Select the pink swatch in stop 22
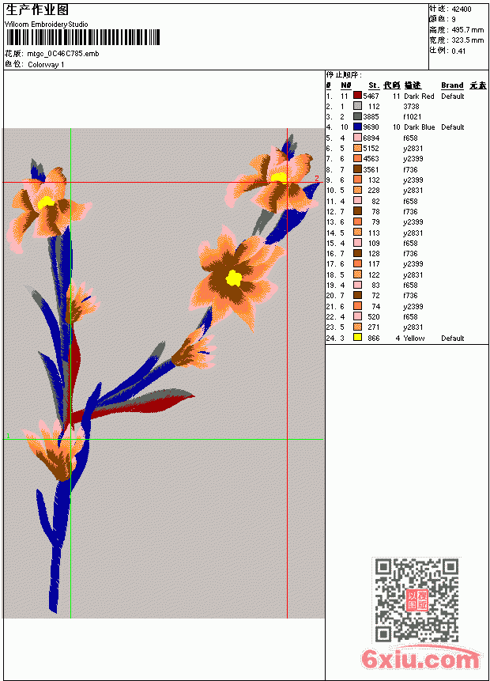This screenshot has width=490, height=681. pyautogui.click(x=357, y=317)
